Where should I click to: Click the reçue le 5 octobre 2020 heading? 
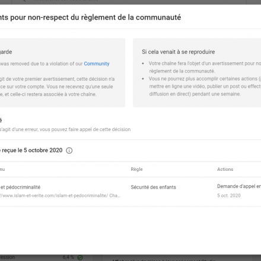click(32, 150)
